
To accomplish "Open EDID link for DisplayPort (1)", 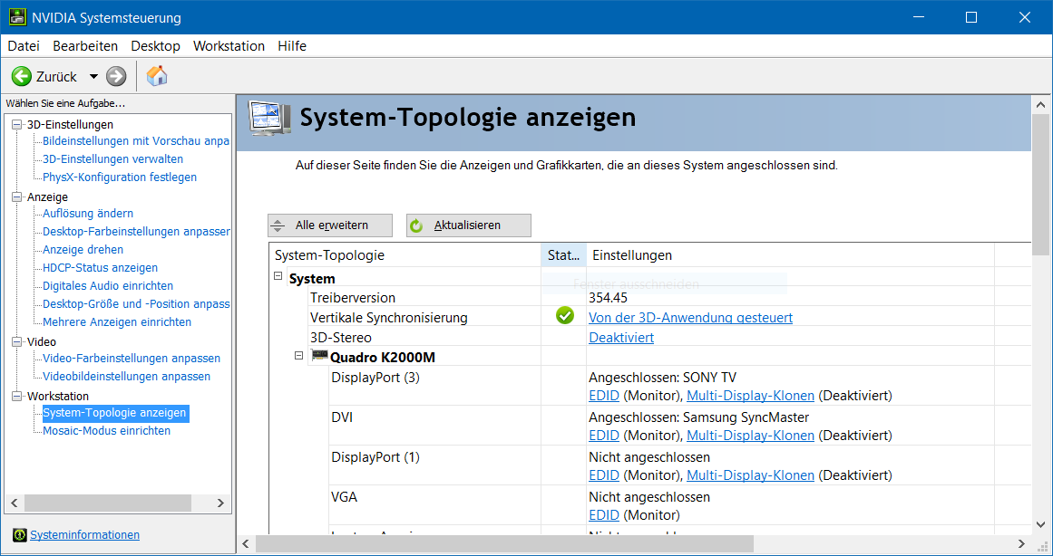I will (604, 475).
